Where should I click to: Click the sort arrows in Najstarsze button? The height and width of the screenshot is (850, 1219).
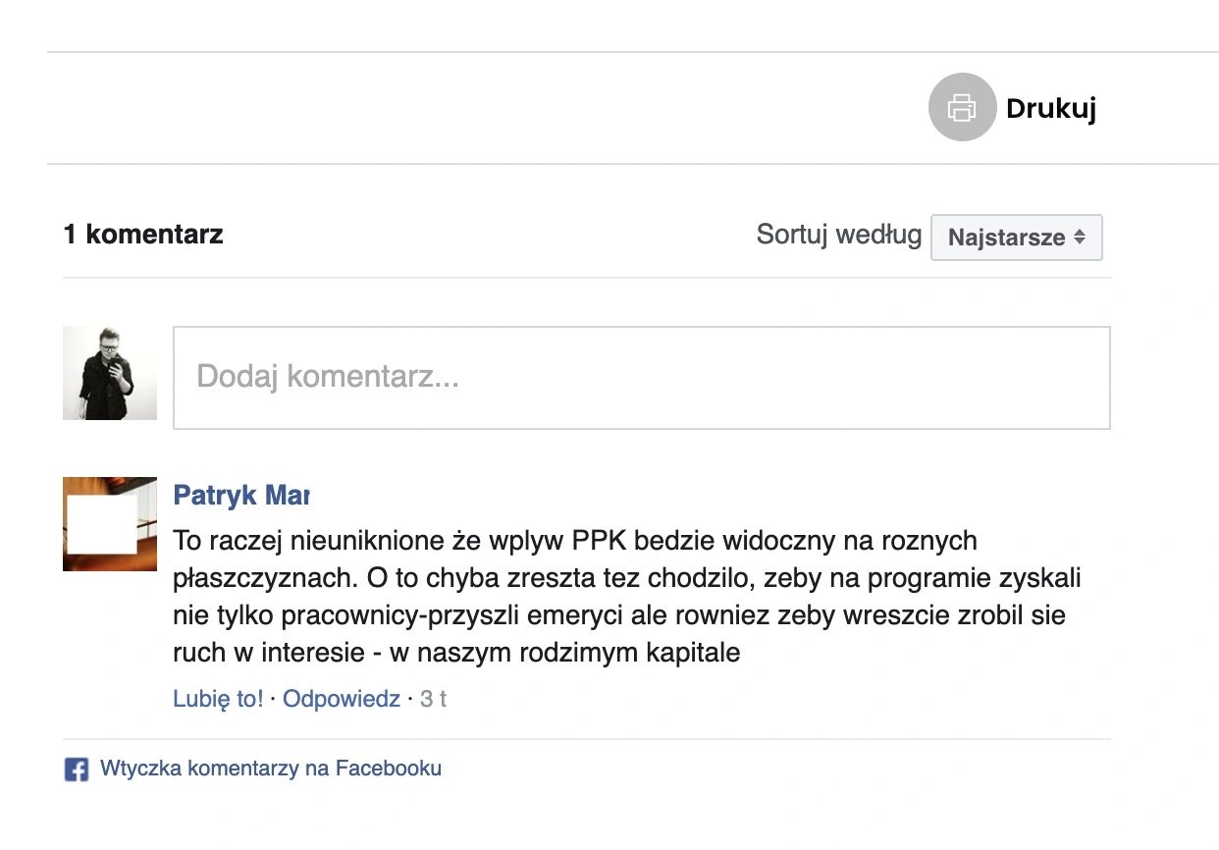click(1080, 238)
